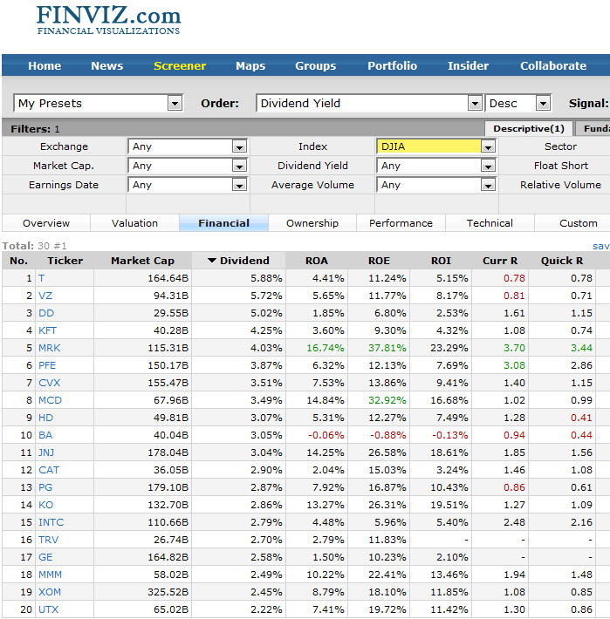Click MRK's green 16.74% ROA value
The image size is (610, 619).
pos(326,348)
